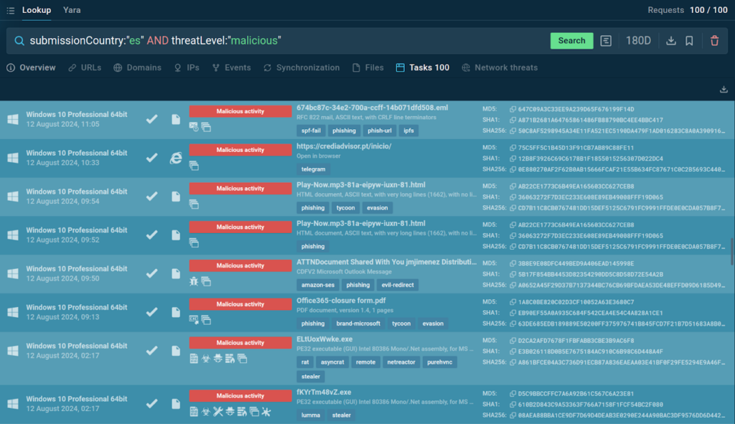Click the red trash icon in search bar
Viewport: 735px width, 424px height.
point(714,41)
